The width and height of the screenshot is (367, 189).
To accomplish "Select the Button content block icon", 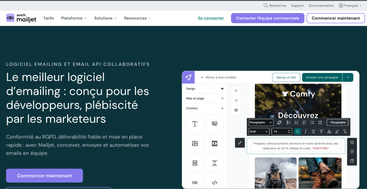I will 214,124.
